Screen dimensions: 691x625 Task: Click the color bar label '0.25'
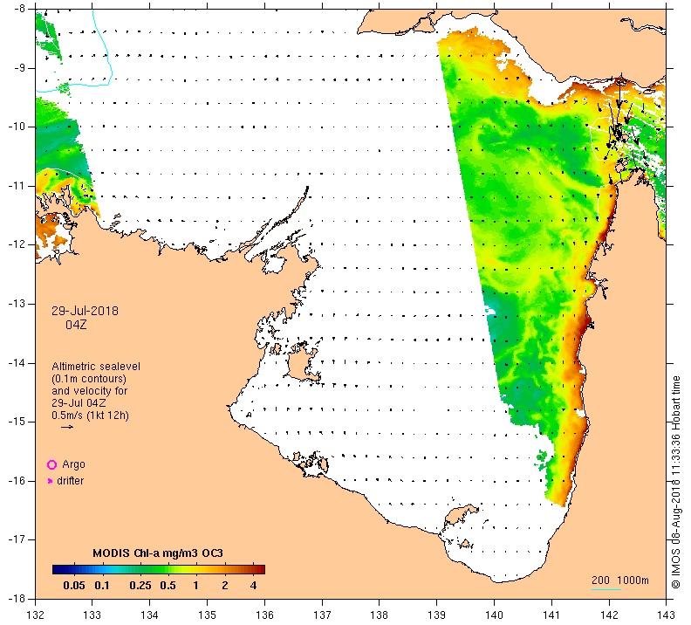[x=140, y=586]
